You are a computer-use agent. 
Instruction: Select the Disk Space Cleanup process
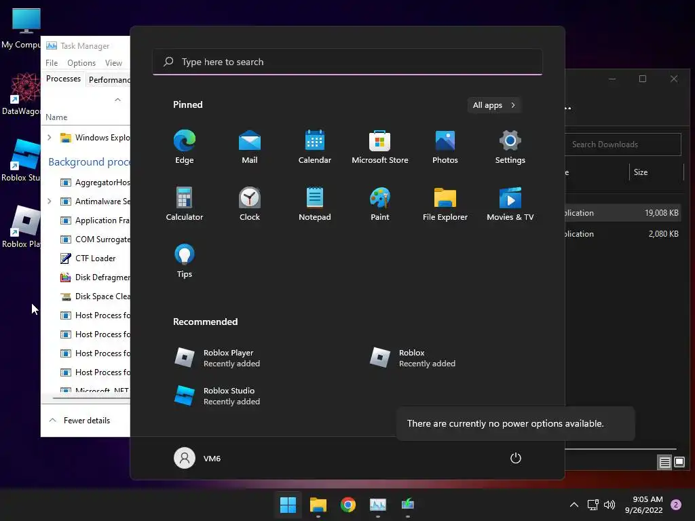pos(86,296)
